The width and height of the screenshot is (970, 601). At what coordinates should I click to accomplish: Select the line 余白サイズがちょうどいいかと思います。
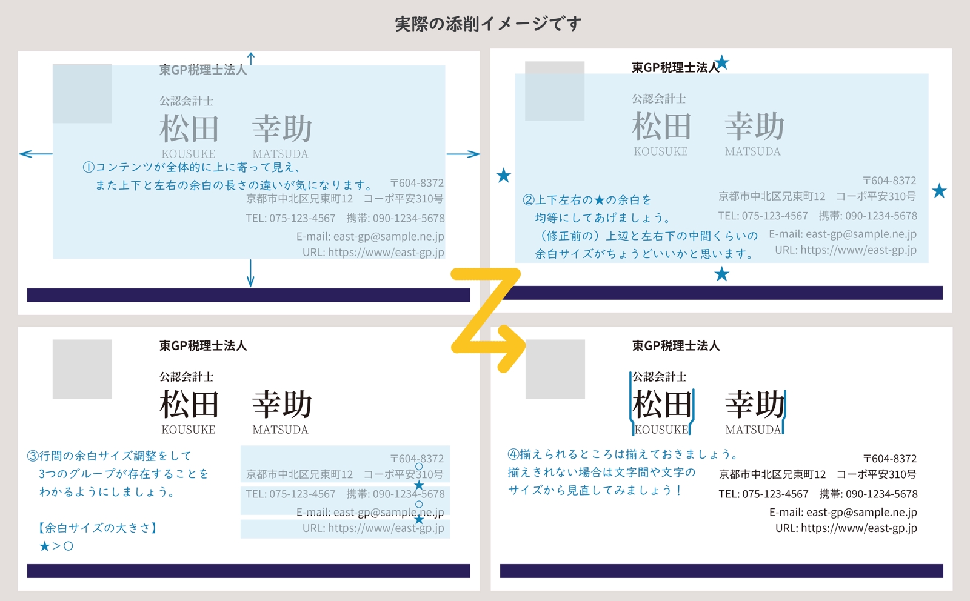click(644, 254)
